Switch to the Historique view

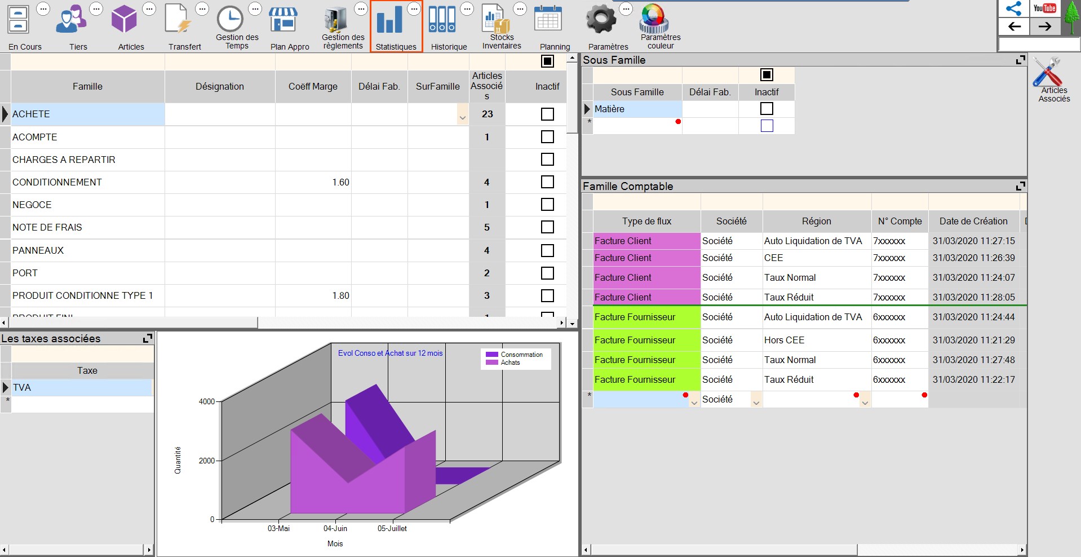(443, 20)
